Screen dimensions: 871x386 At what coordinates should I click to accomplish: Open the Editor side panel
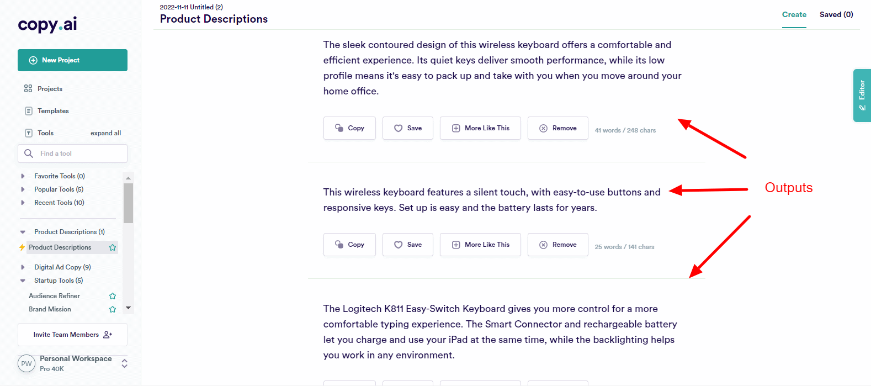[862, 95]
